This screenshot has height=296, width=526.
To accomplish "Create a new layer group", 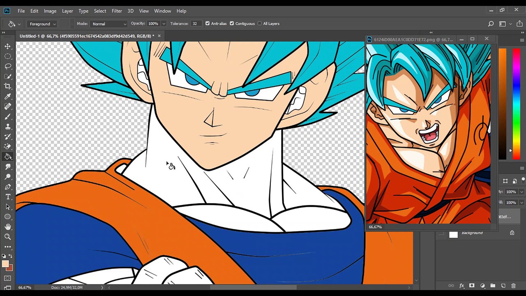I will [x=493, y=286].
